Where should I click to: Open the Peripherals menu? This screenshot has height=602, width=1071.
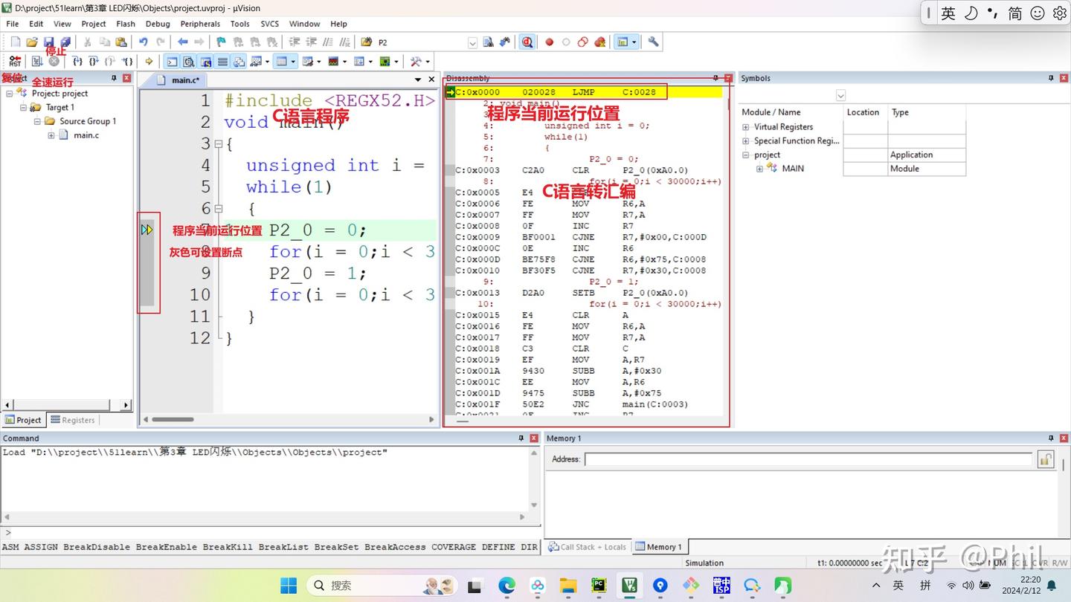[x=200, y=24]
